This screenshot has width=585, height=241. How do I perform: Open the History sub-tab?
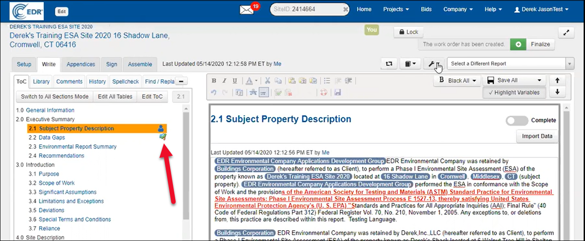97,81
